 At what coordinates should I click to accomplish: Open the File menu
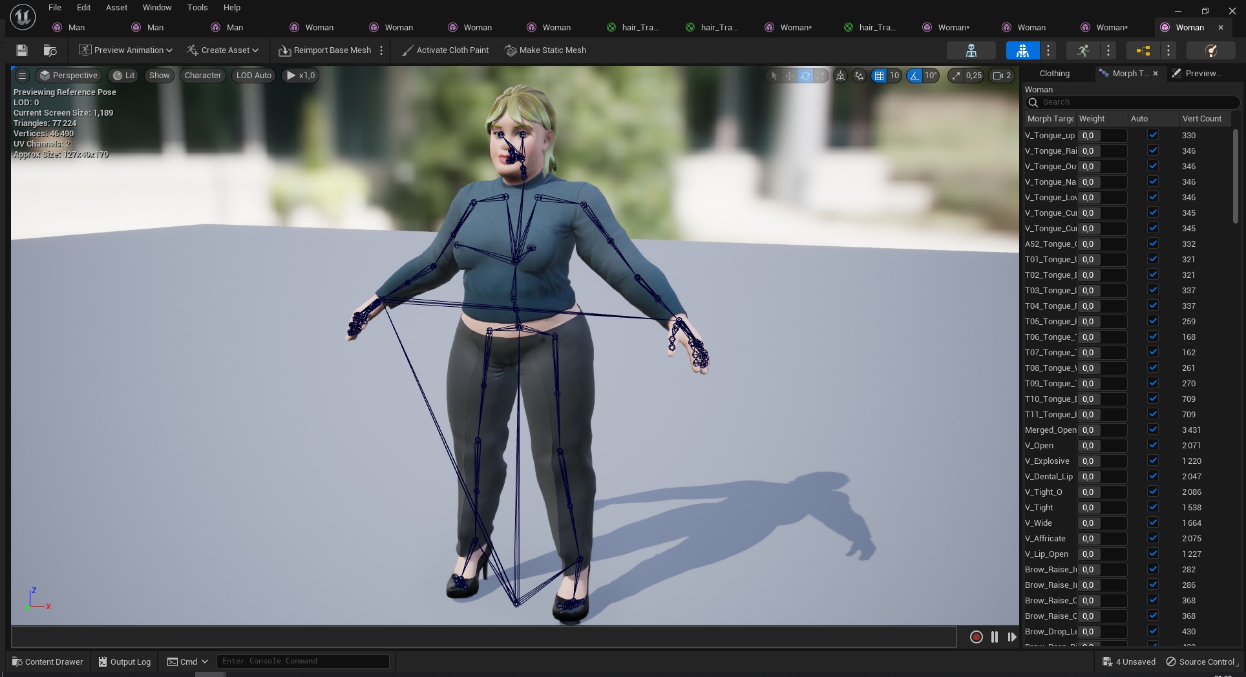[55, 8]
